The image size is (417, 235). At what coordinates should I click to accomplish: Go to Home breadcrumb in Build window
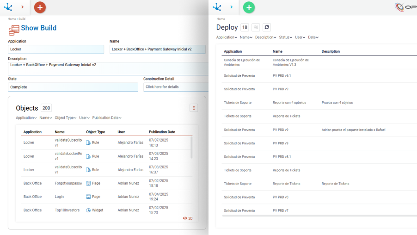click(x=12, y=19)
